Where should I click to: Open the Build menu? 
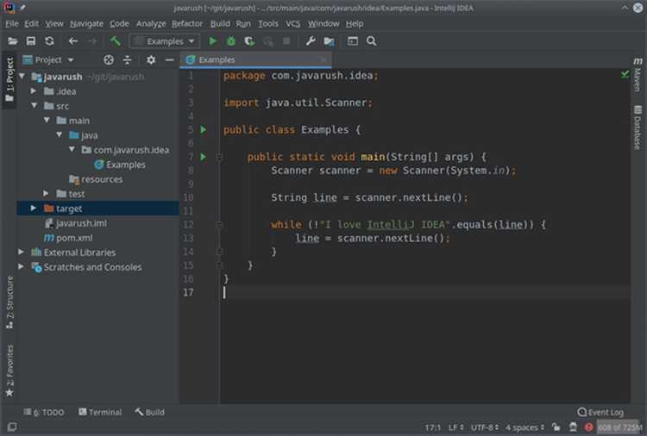[220, 24]
